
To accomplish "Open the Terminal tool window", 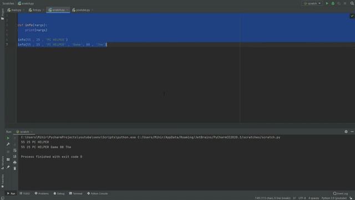I will pyautogui.click(x=75, y=193).
